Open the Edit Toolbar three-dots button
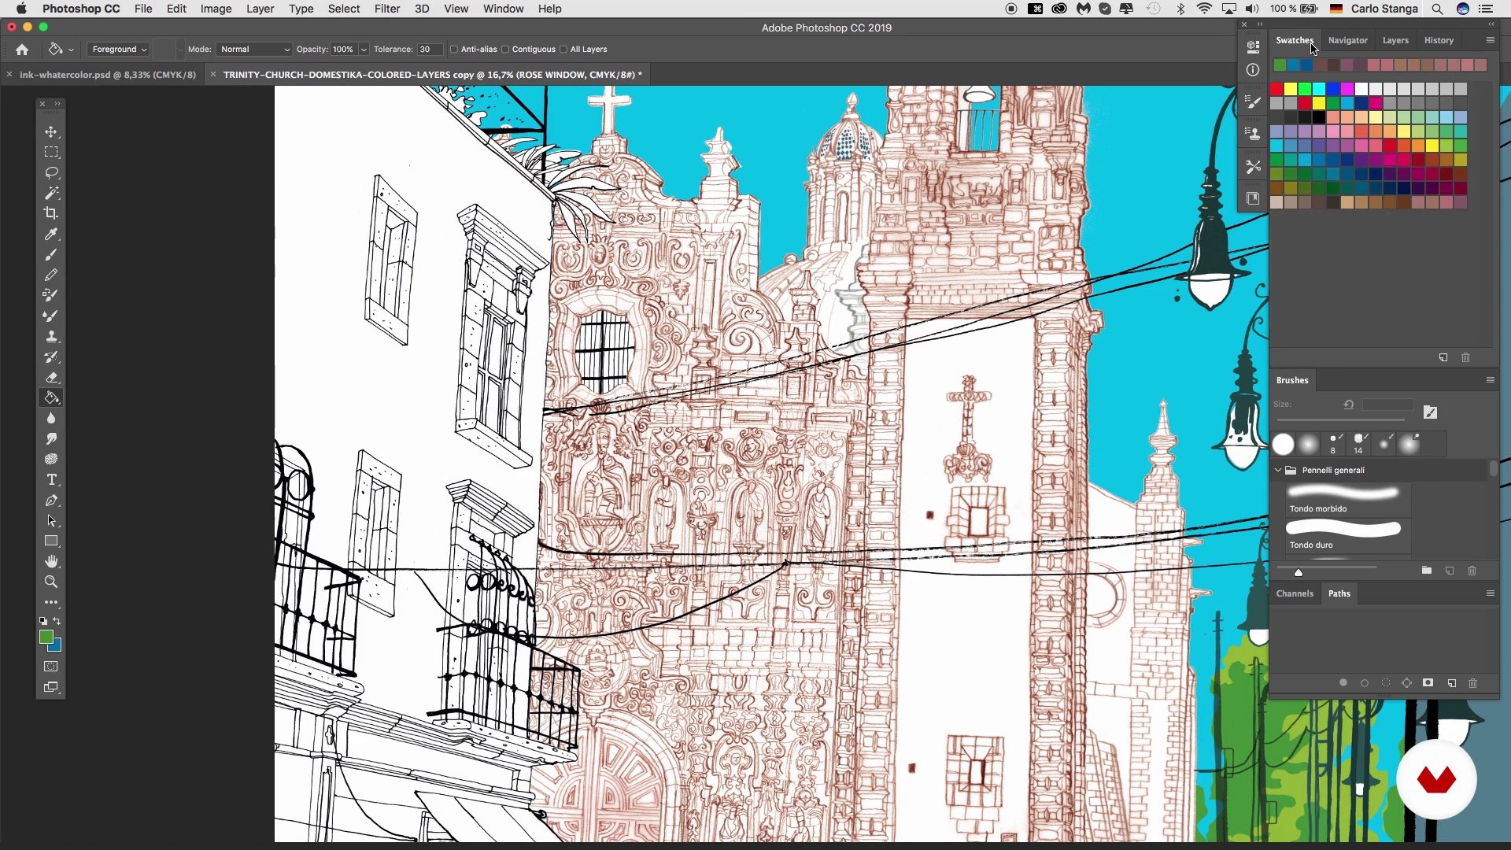Image resolution: width=1511 pixels, height=850 pixels. [51, 602]
